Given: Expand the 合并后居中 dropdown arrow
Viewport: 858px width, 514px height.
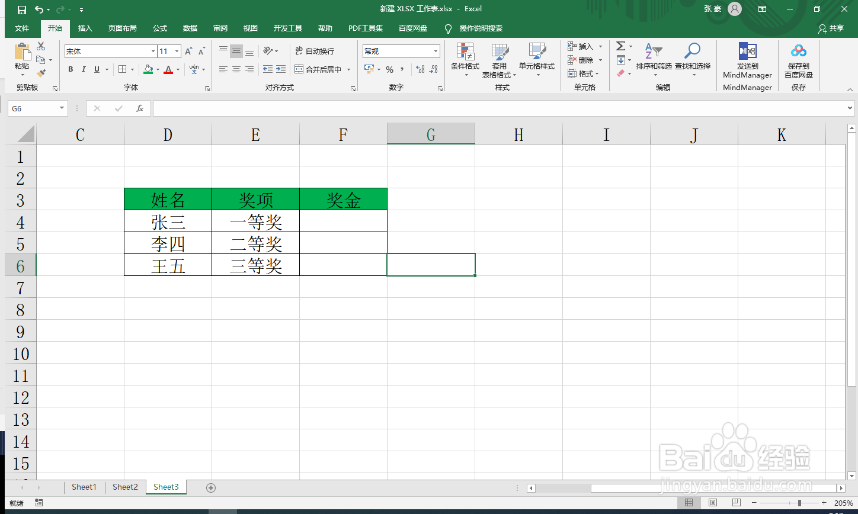Looking at the screenshot, I should 348,70.
